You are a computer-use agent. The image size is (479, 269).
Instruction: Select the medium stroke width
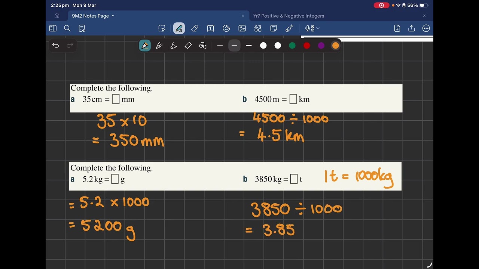[234, 46]
